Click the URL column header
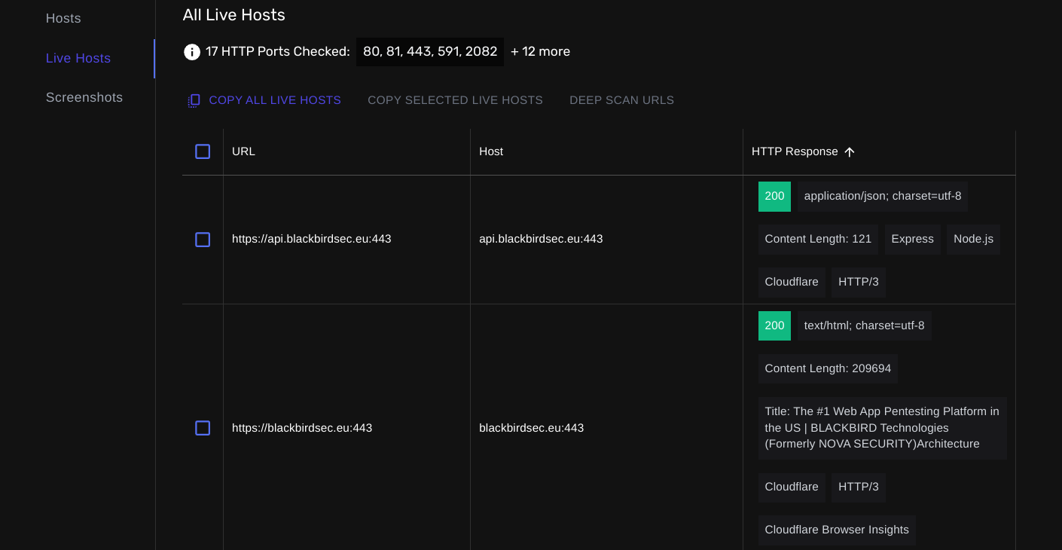 pyautogui.click(x=243, y=151)
